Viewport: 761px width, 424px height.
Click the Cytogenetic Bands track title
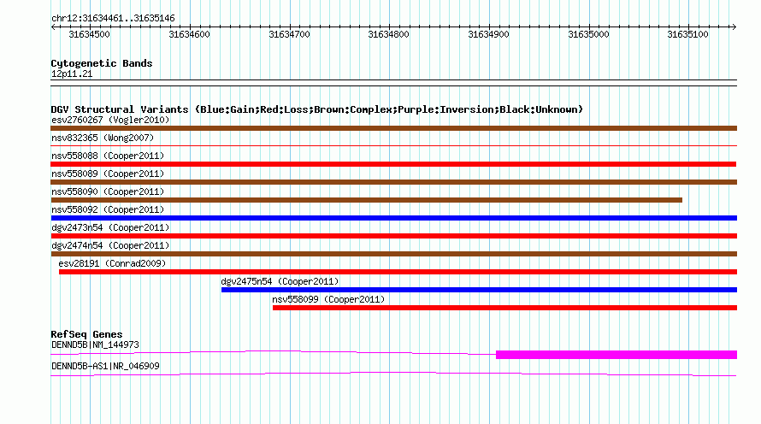coord(102,63)
